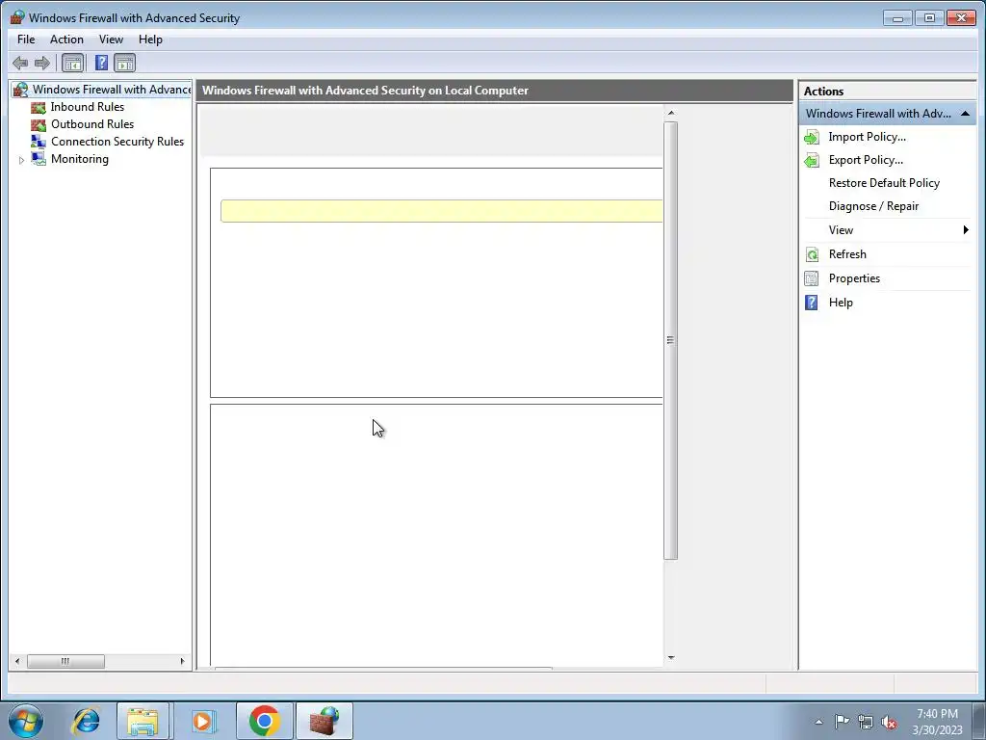
Task: Click the muted volume tray icon
Action: 889,722
